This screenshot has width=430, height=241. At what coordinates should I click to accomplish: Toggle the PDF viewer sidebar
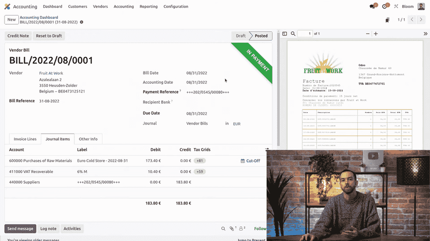point(284,34)
